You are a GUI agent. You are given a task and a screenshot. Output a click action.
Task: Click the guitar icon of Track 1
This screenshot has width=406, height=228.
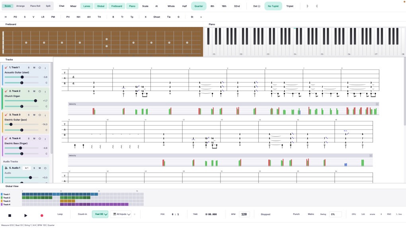tap(6, 68)
